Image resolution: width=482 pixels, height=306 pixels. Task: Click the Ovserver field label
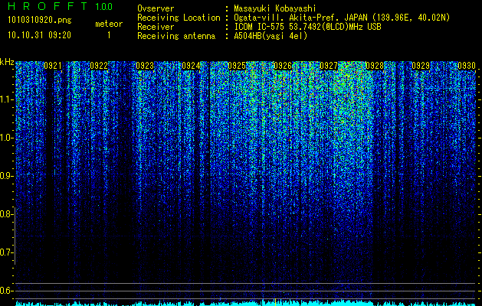pos(156,8)
